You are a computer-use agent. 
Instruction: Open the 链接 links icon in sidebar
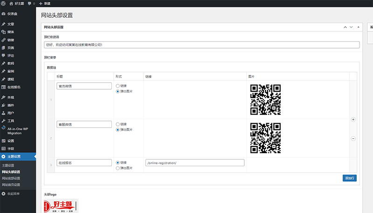point(3,40)
